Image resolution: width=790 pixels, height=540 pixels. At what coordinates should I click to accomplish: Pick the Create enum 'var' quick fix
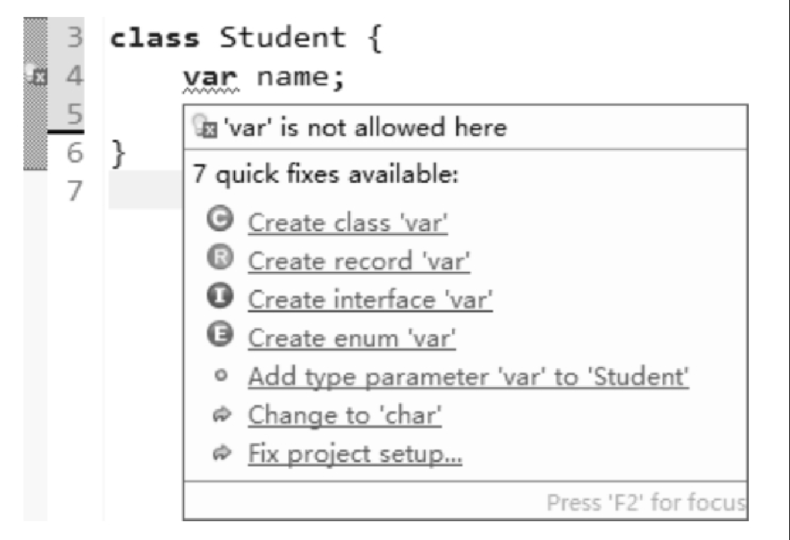(352, 338)
